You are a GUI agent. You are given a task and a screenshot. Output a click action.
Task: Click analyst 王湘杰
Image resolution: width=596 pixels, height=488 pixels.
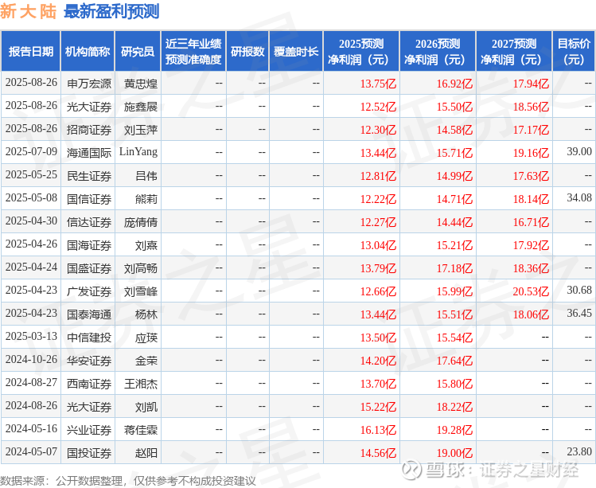(141, 384)
